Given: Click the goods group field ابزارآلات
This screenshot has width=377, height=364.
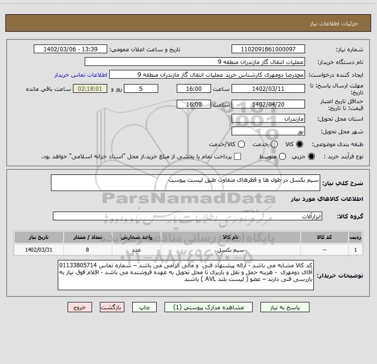Looking at the screenshot, I should coord(188,216).
